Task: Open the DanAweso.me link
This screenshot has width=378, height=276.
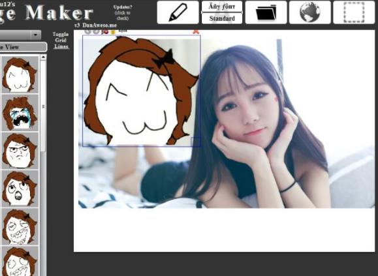Action: tap(100, 25)
